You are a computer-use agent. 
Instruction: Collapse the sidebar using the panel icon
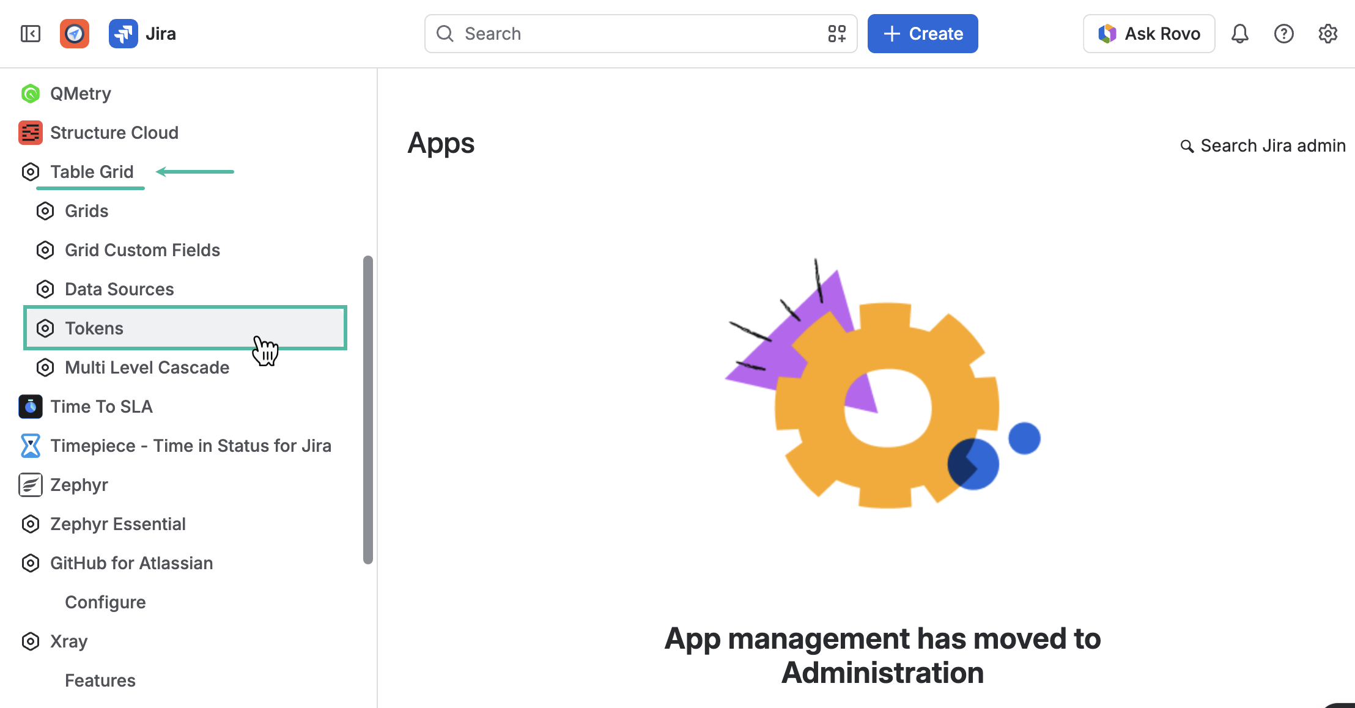[31, 34]
